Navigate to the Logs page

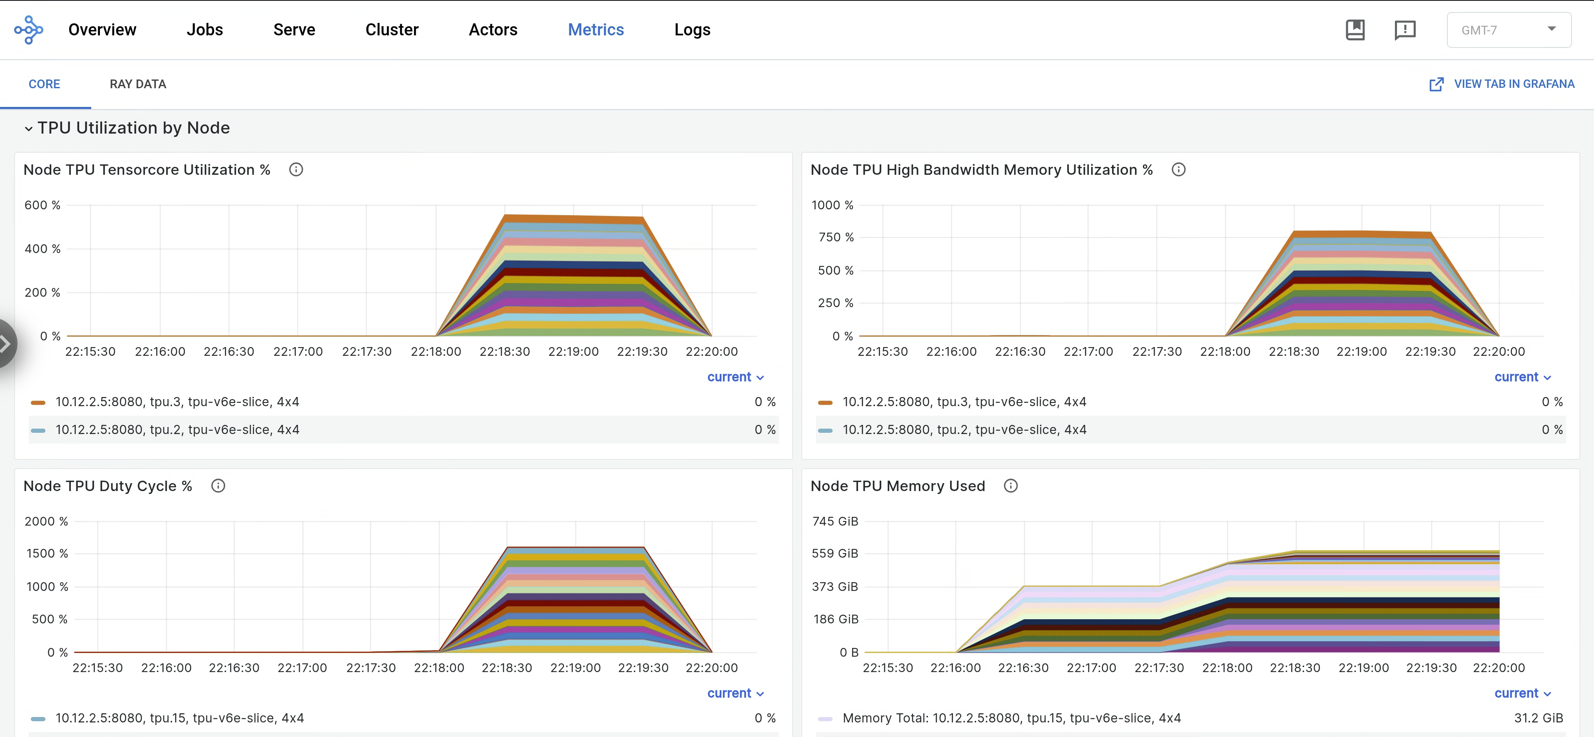692,29
